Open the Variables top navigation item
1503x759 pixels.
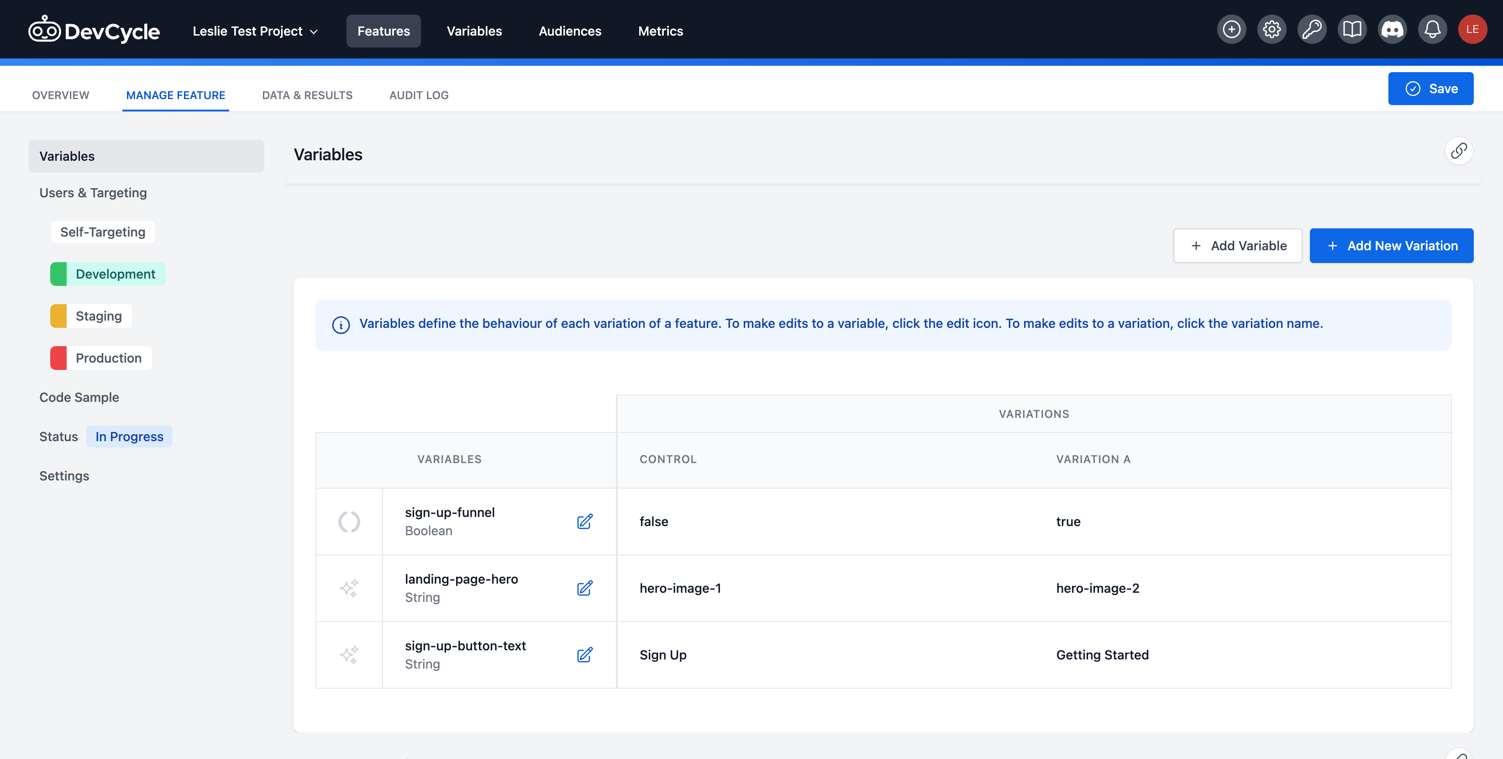[474, 31]
